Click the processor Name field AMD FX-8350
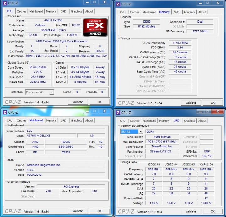This screenshot has width=226, height=217. tap(53, 20)
